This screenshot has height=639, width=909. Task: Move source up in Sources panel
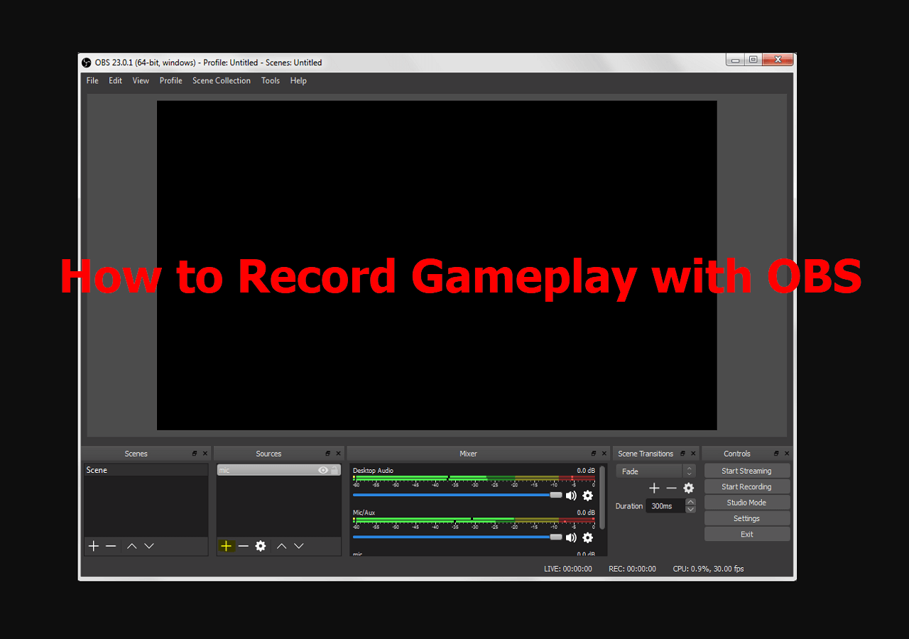[x=282, y=546]
